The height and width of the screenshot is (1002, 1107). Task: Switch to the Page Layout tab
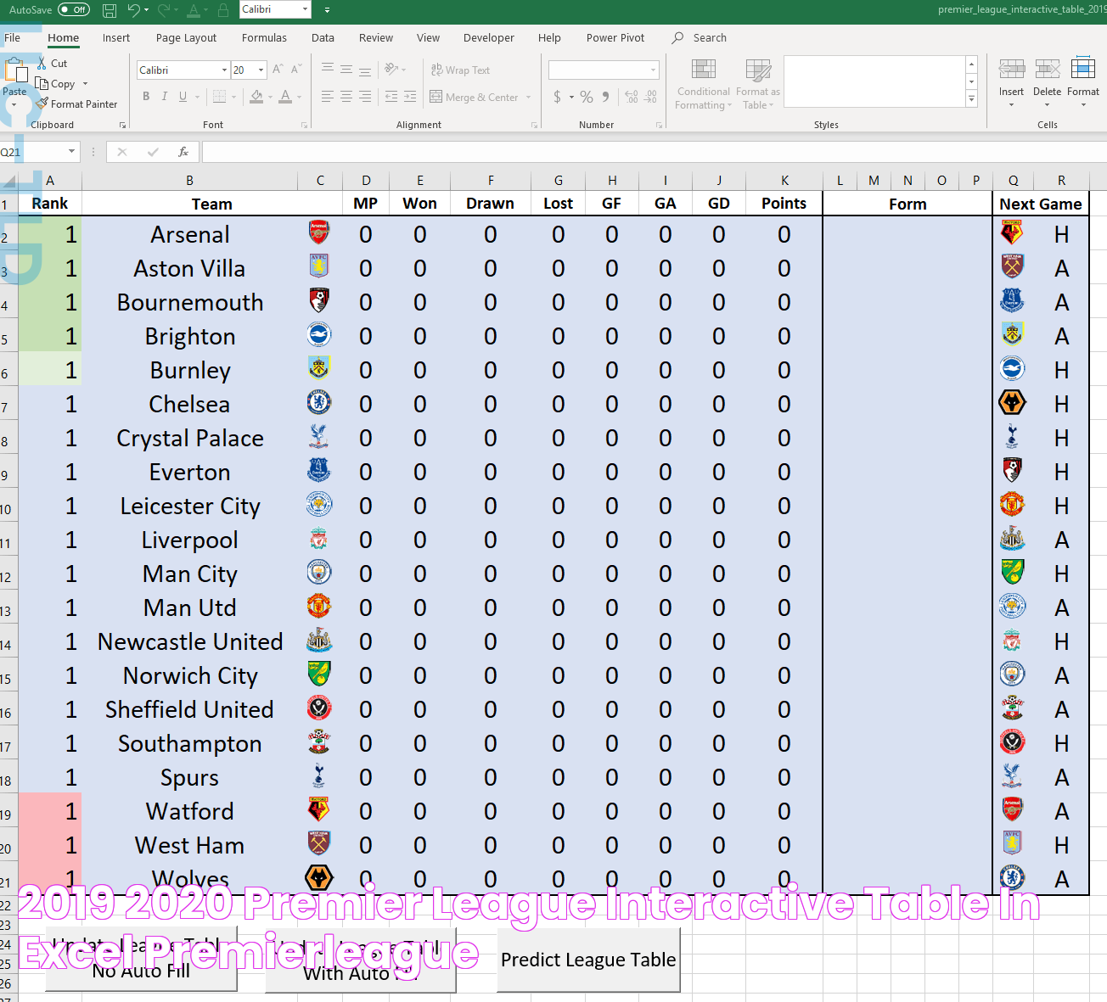pos(186,38)
